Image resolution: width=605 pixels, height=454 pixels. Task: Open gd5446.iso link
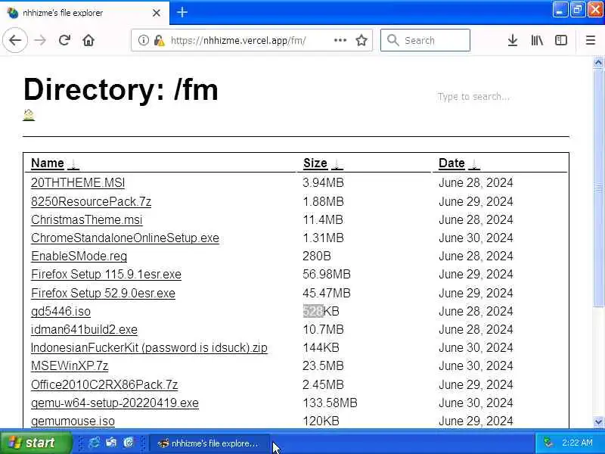(x=61, y=311)
